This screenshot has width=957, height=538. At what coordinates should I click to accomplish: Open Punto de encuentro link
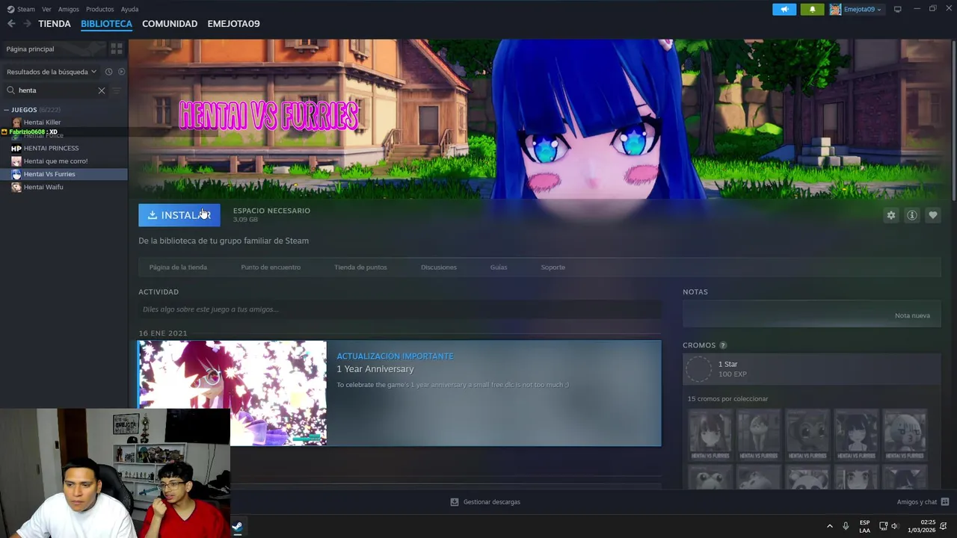pyautogui.click(x=271, y=267)
